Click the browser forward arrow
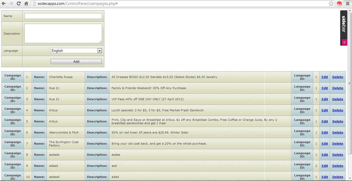 point(11,4)
